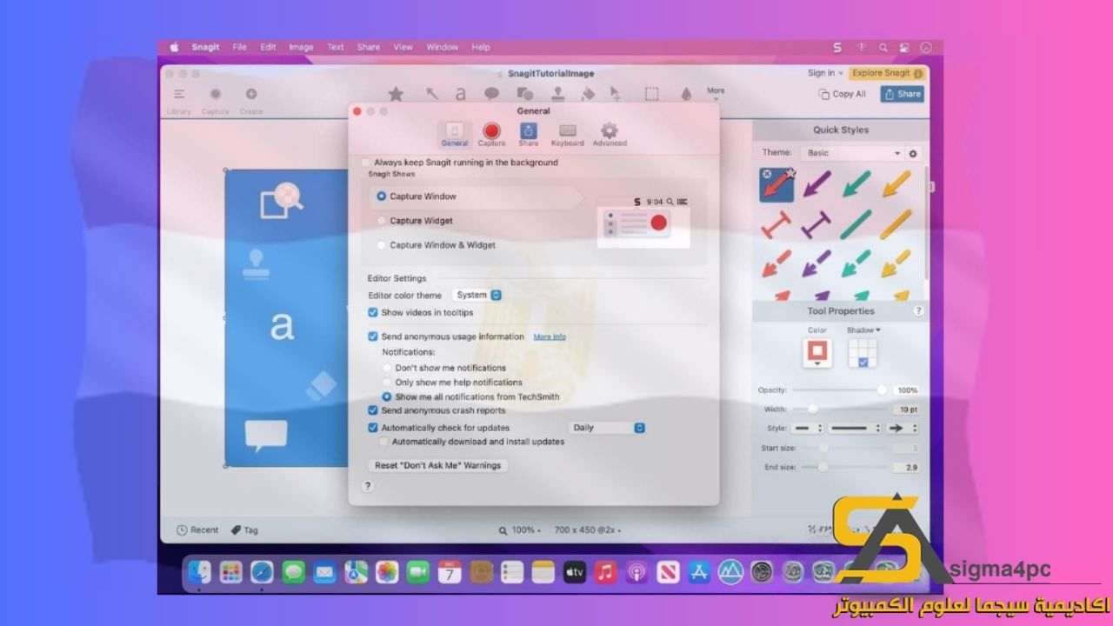Viewport: 1113px width, 626px height.
Task: Click the Capture record icon in the editor toolbar
Action: coord(215,94)
